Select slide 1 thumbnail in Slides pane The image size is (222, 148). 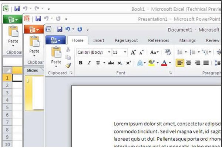coord(34,93)
